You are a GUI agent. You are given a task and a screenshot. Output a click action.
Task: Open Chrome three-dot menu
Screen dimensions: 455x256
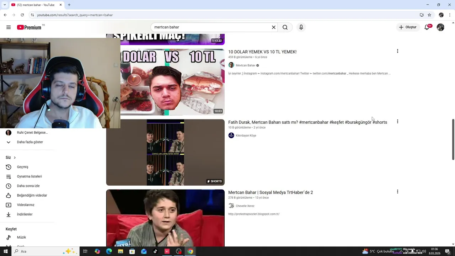[450, 15]
